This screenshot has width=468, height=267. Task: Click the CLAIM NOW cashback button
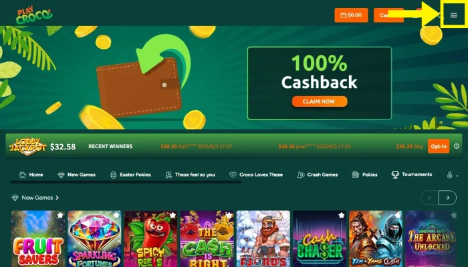320,101
